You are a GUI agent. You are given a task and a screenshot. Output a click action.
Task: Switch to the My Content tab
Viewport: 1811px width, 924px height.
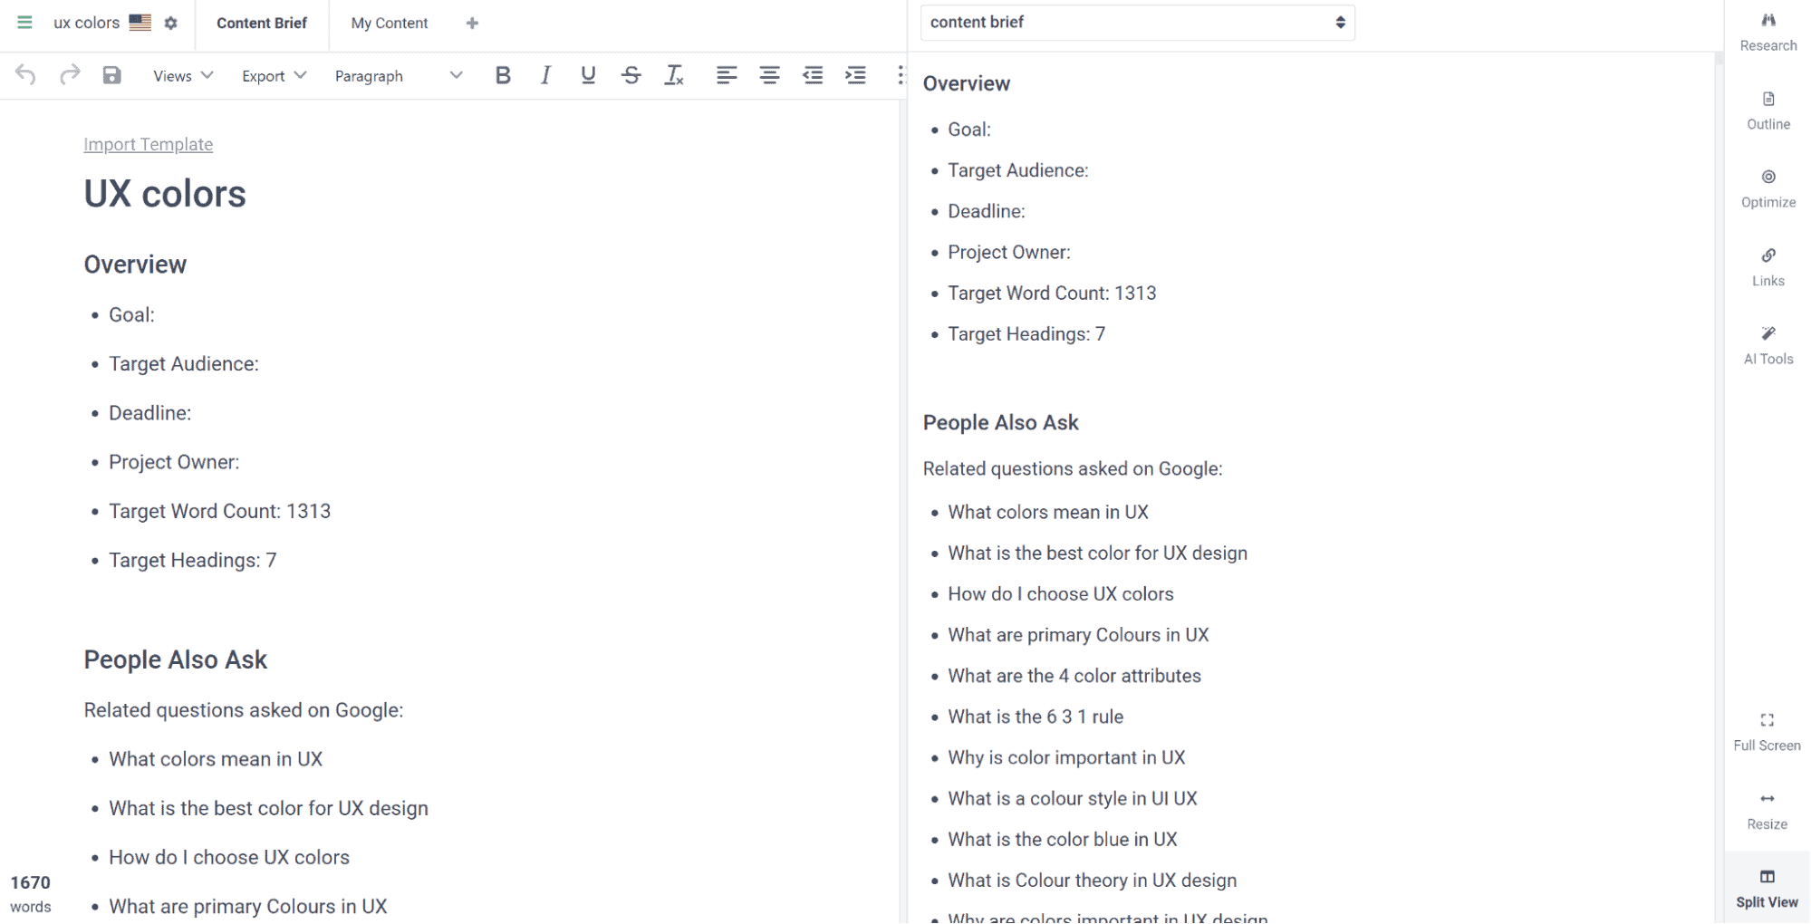tap(388, 23)
